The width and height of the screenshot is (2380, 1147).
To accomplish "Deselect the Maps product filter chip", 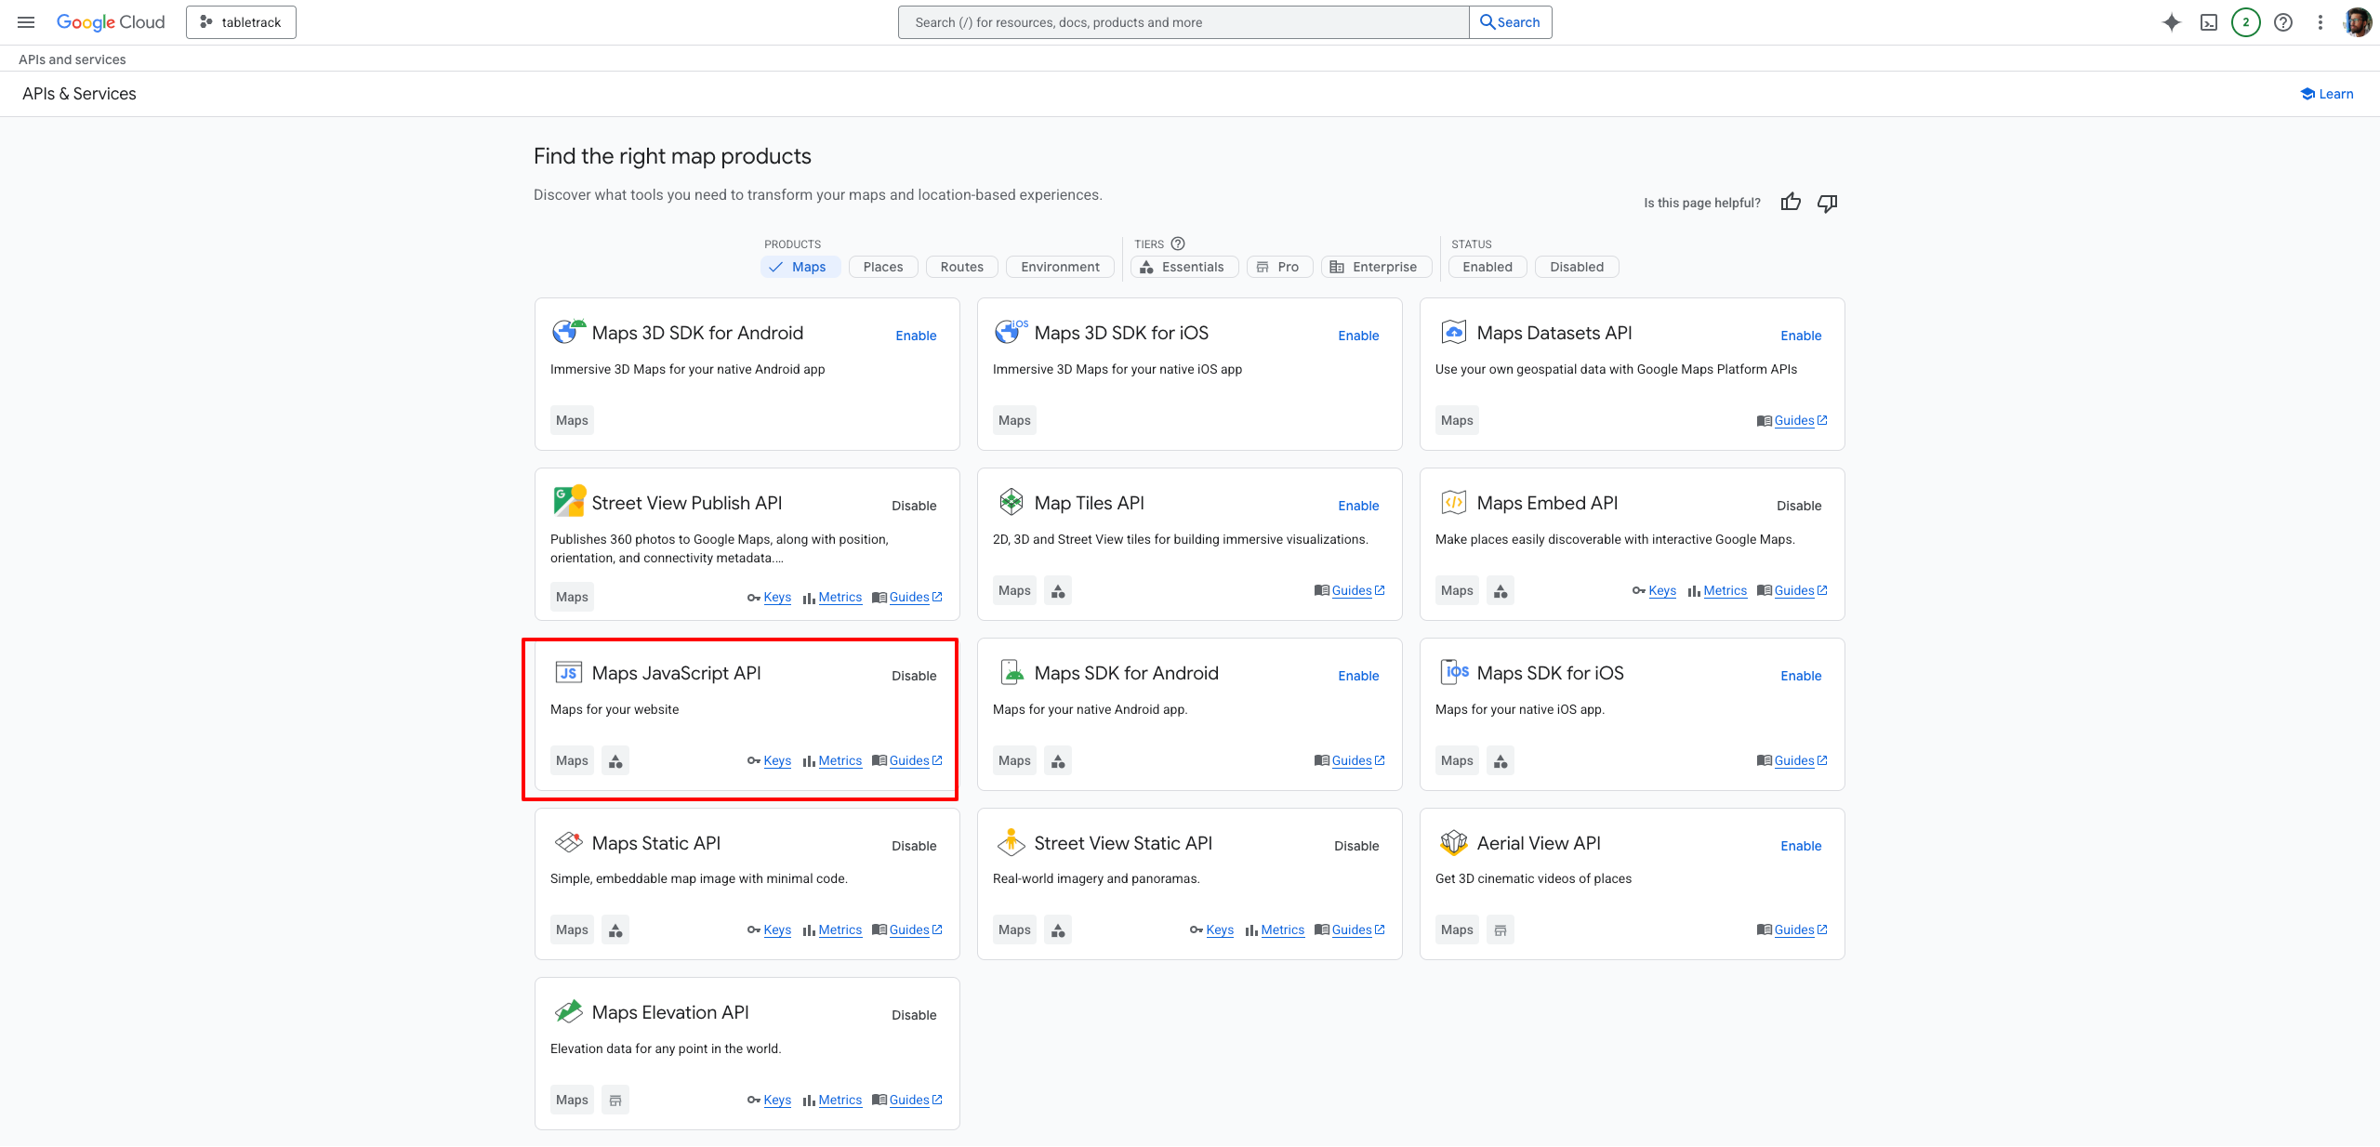I will 800,267.
